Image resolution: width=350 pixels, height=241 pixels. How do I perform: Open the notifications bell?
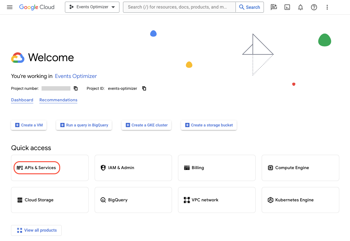pos(300,7)
